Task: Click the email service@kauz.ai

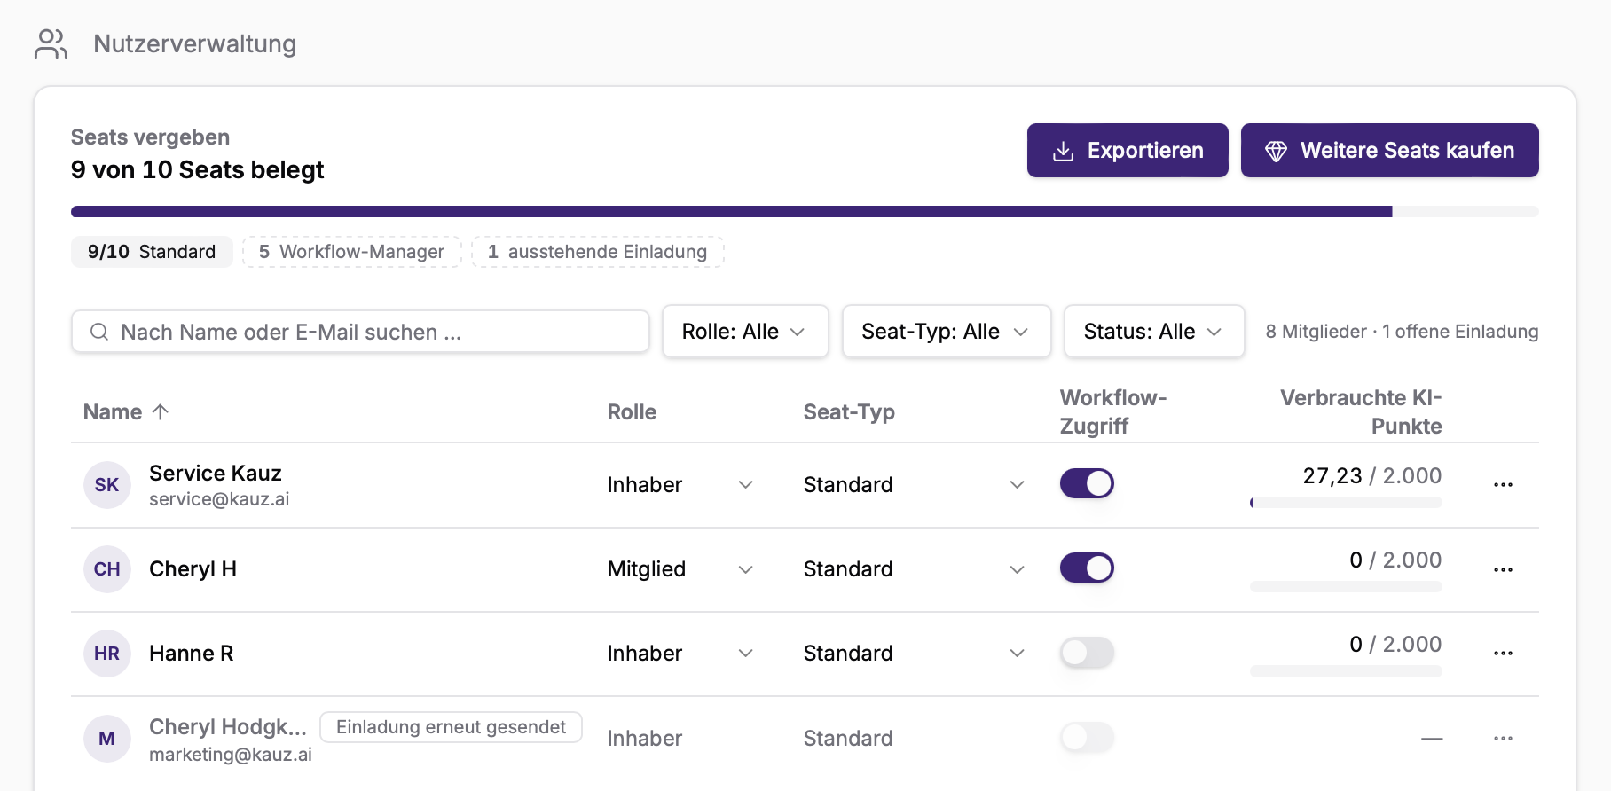Action: coord(219,499)
